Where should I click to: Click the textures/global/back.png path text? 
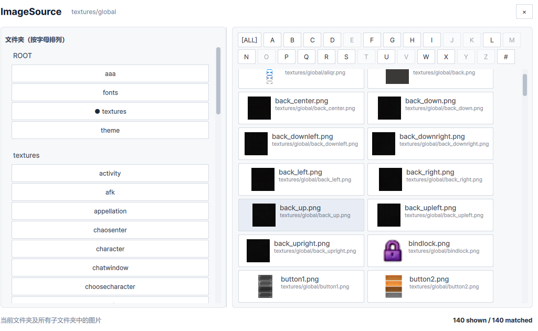click(x=444, y=73)
